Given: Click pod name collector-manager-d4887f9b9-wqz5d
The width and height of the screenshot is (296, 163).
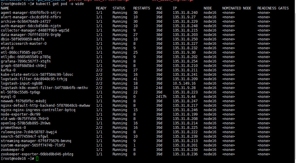Looking at the screenshot, I should tap(35, 30).
